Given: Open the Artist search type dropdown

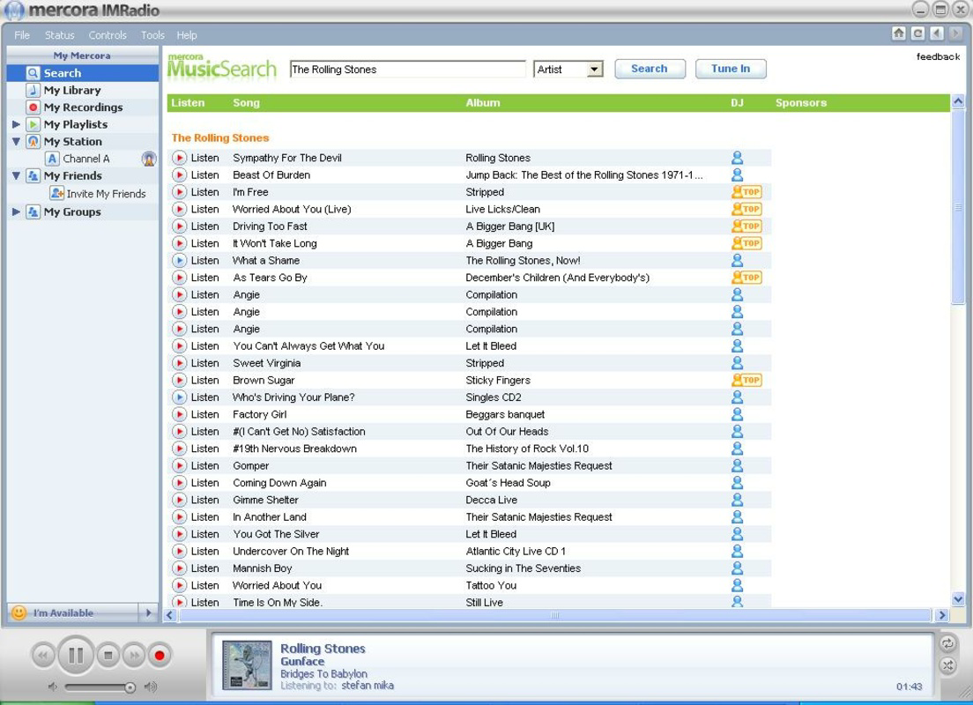Looking at the screenshot, I should click(595, 70).
